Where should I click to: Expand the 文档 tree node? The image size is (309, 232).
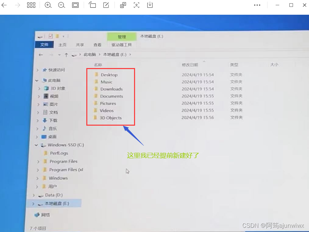coord(38,113)
